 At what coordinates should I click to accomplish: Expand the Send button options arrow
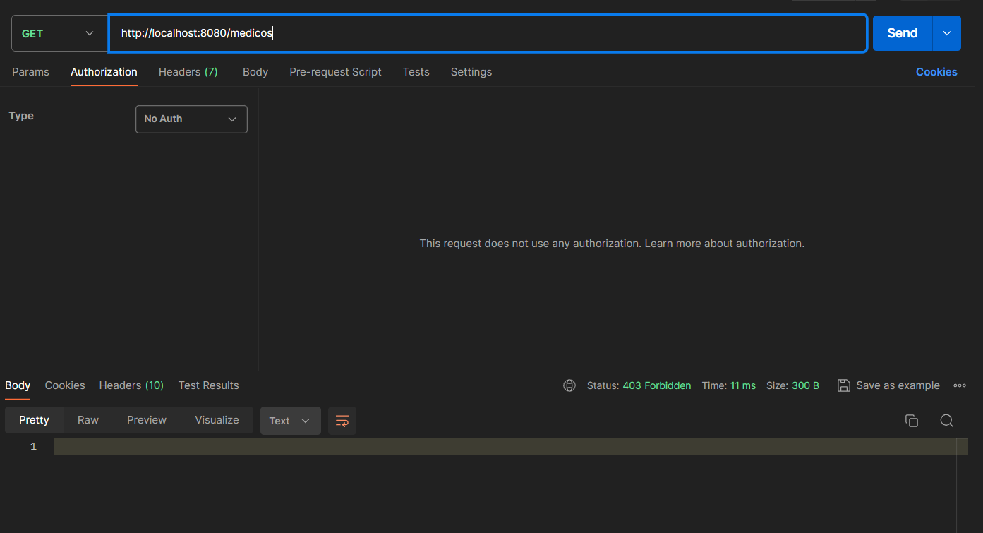tap(947, 33)
